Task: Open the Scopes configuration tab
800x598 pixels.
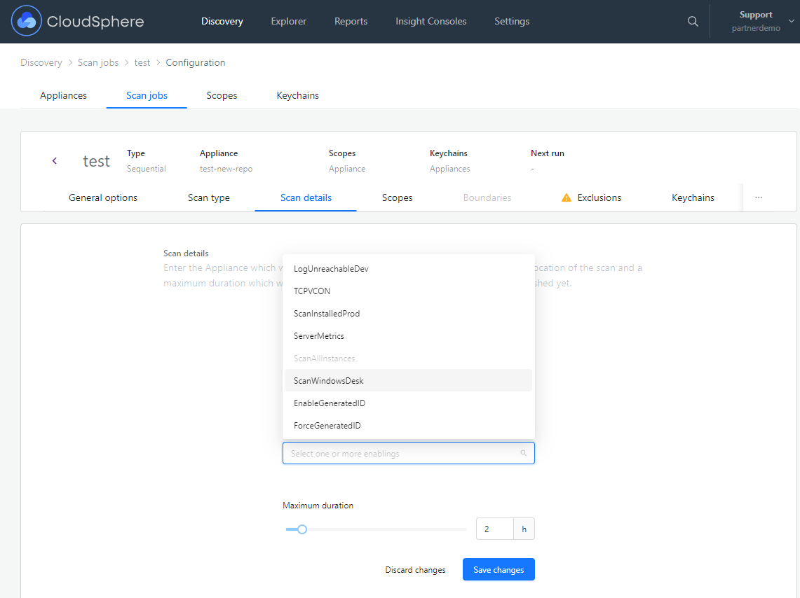Action: pyautogui.click(x=397, y=197)
